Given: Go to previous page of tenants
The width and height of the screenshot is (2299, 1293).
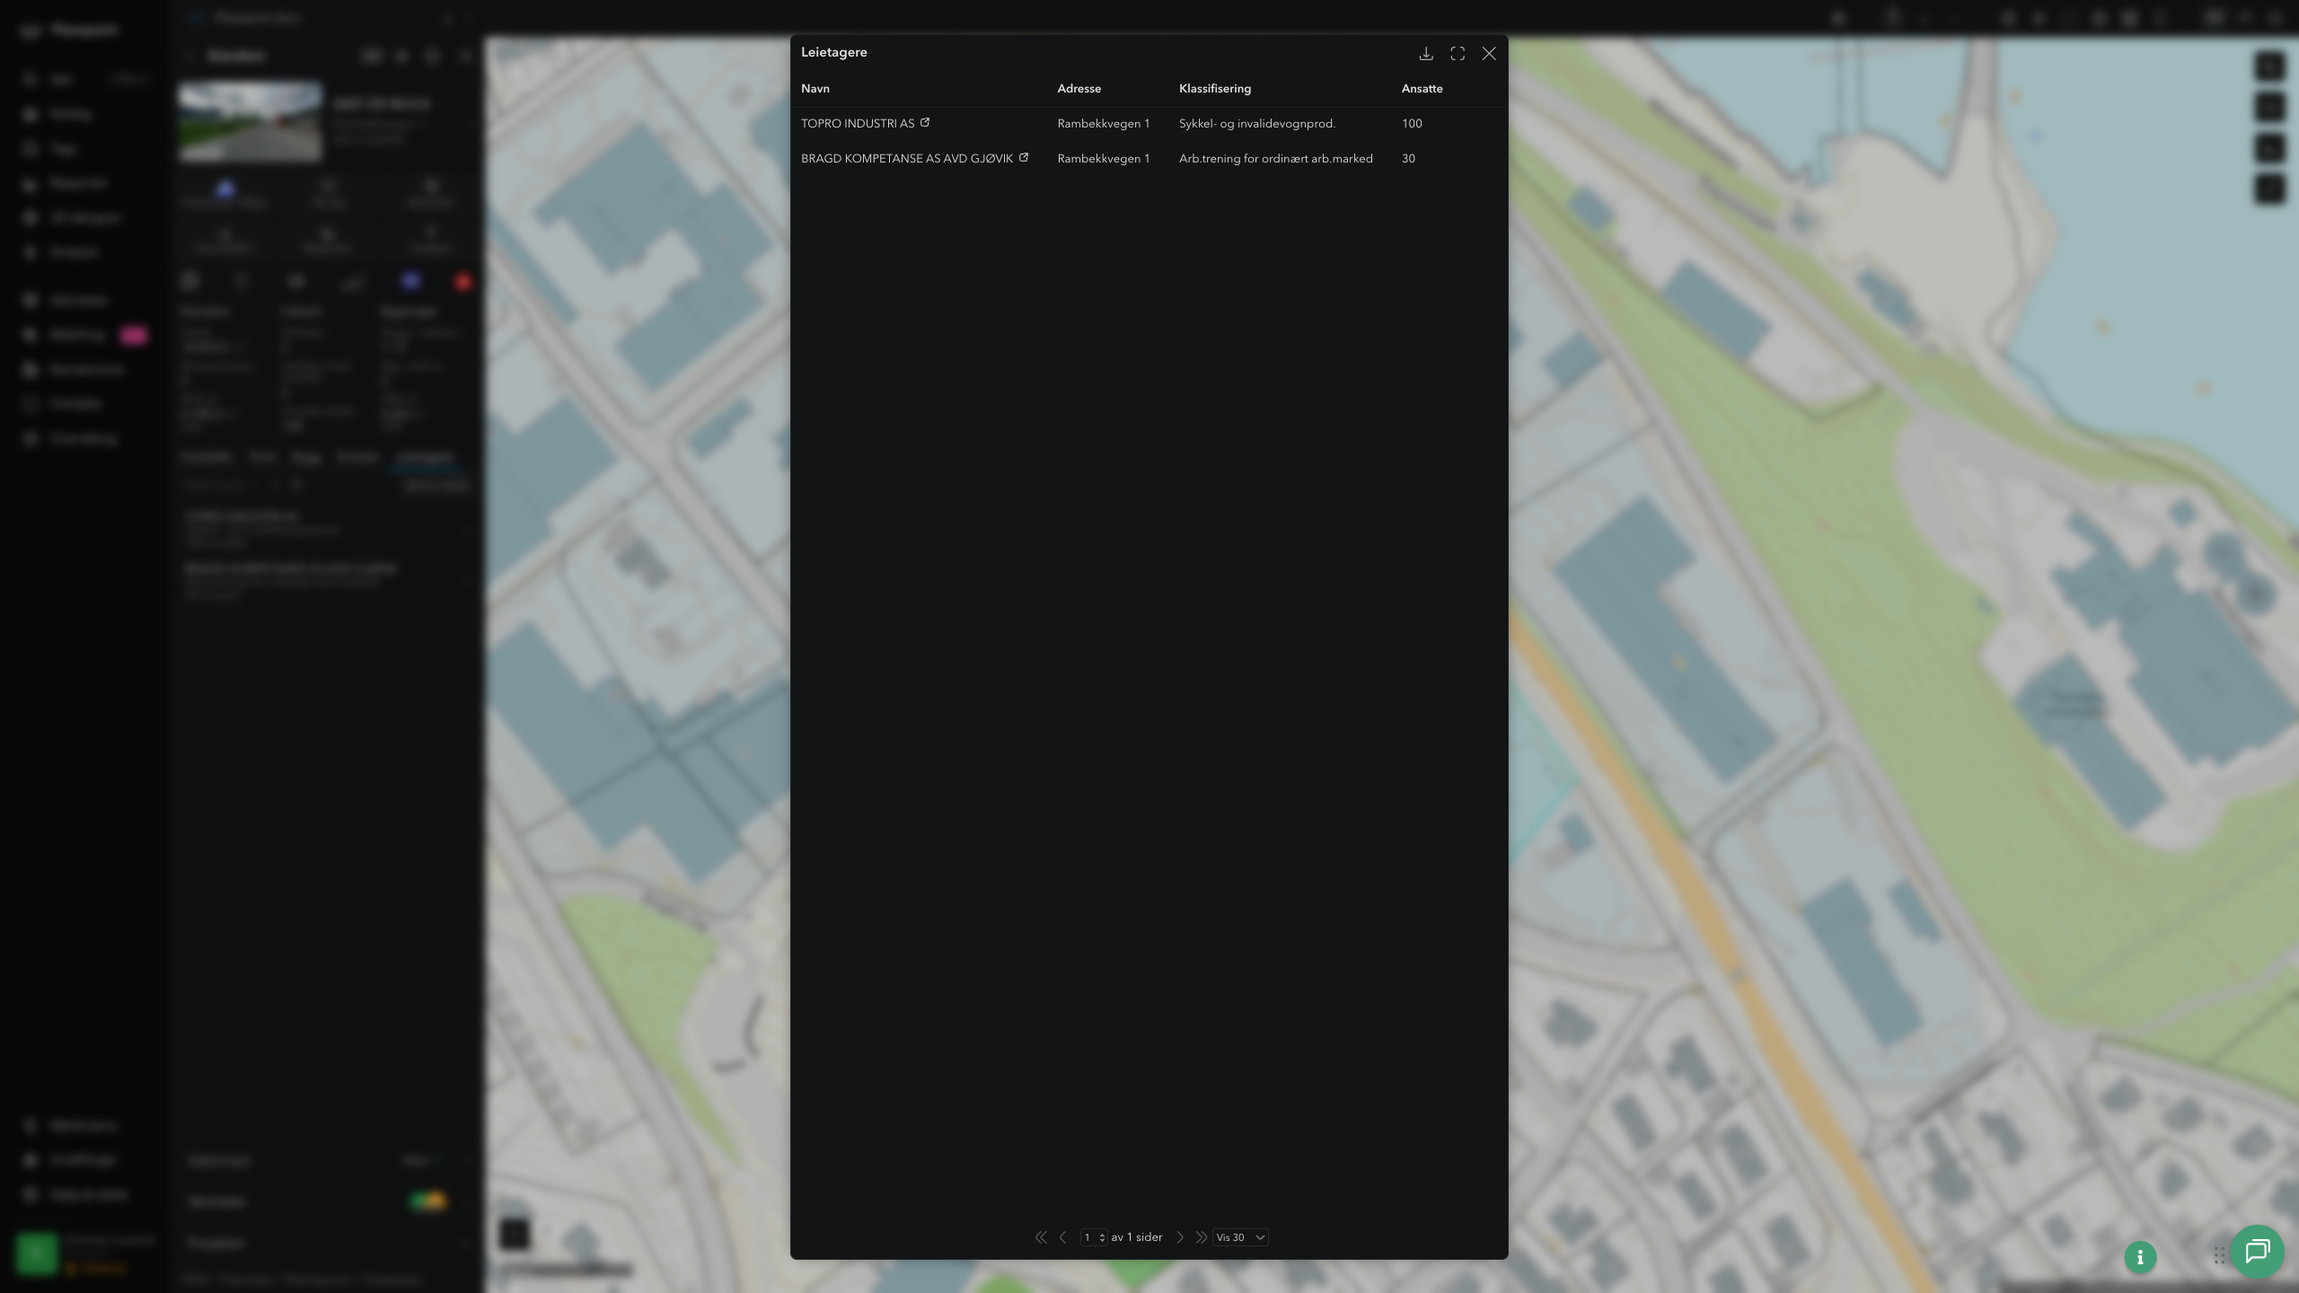Looking at the screenshot, I should (1063, 1237).
